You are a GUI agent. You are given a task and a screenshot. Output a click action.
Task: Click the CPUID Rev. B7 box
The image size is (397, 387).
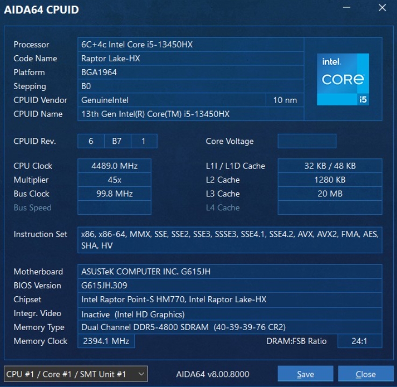click(117, 141)
